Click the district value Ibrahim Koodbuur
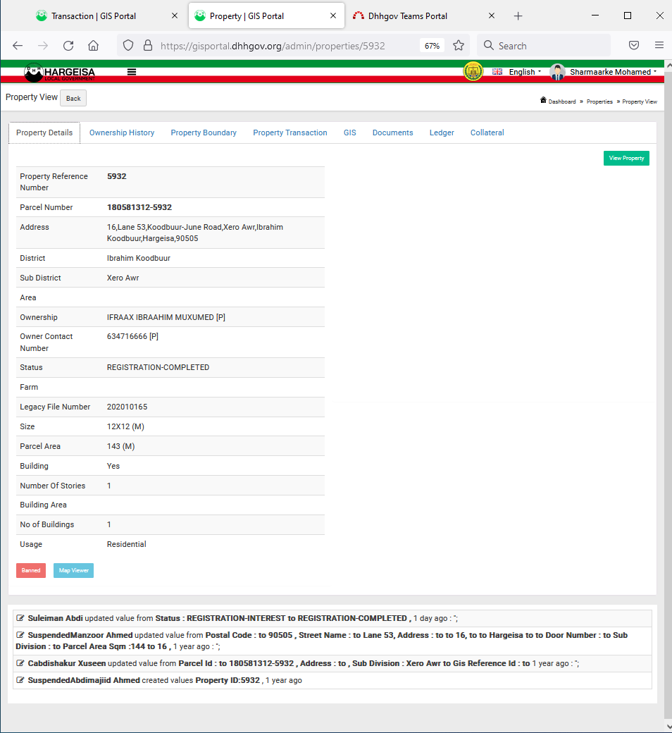 coord(138,258)
